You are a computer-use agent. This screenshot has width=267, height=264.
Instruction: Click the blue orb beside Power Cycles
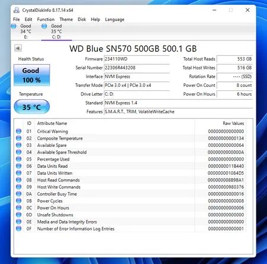[18, 200]
